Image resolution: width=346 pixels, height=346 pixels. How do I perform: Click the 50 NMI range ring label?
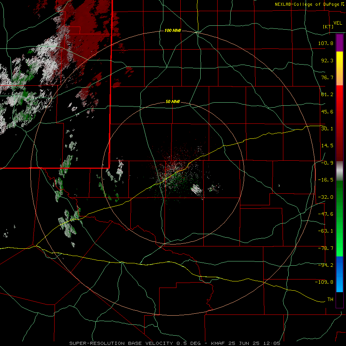pyautogui.click(x=173, y=102)
